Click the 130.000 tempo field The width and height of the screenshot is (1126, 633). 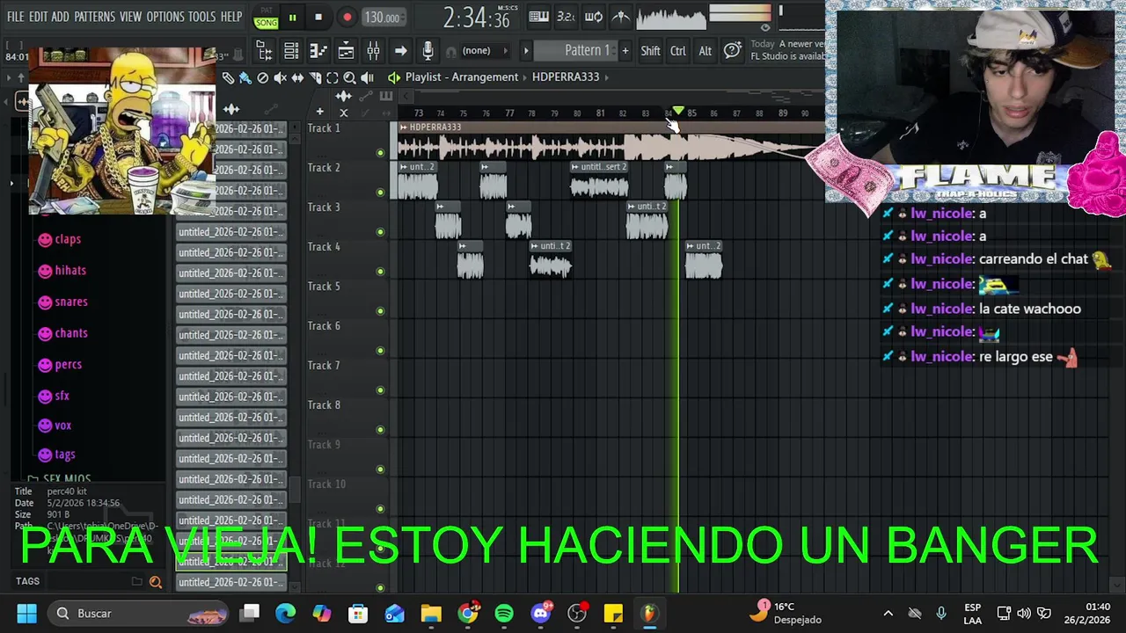[x=383, y=18]
